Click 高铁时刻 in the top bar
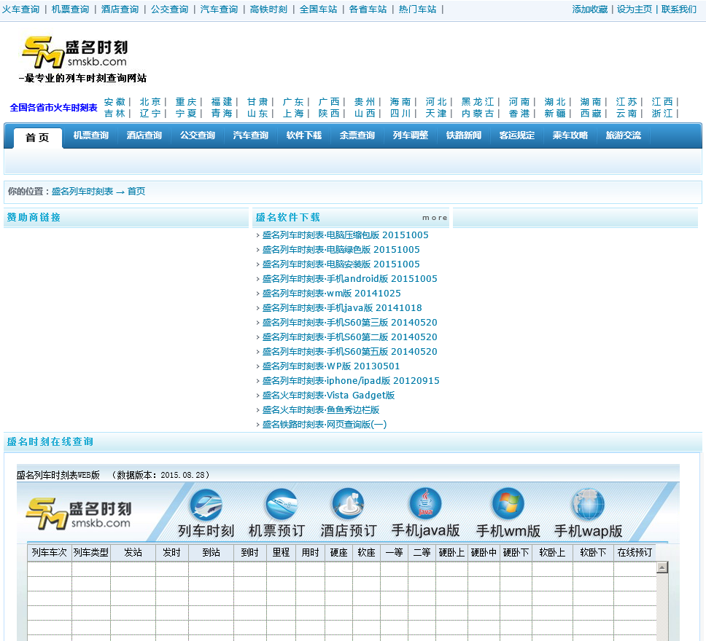The image size is (706, 641). [x=268, y=9]
